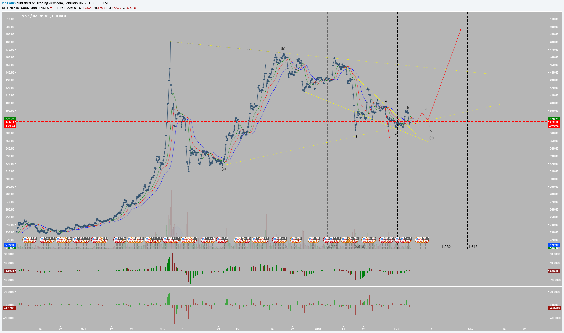Select the Elliott wave label '2'
The image size is (564, 333).
pos(347,59)
